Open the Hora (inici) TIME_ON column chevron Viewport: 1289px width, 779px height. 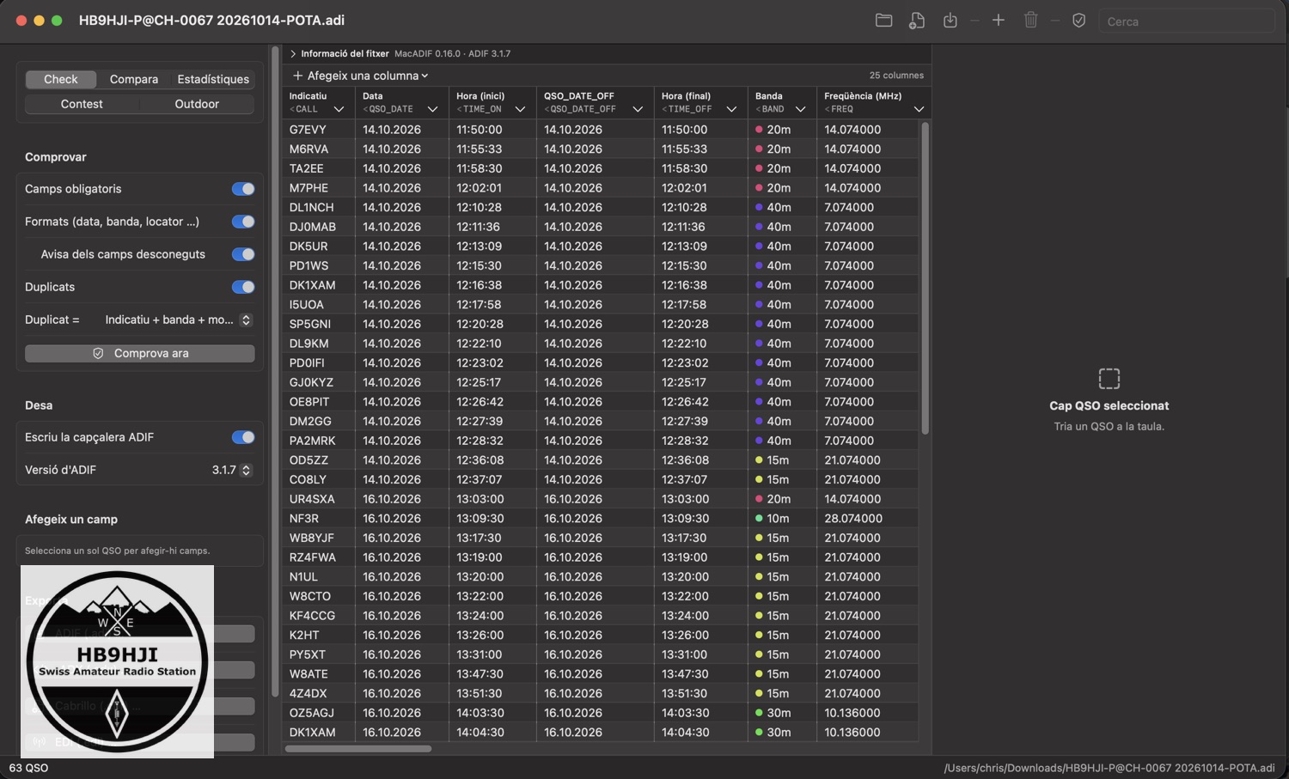(x=520, y=109)
